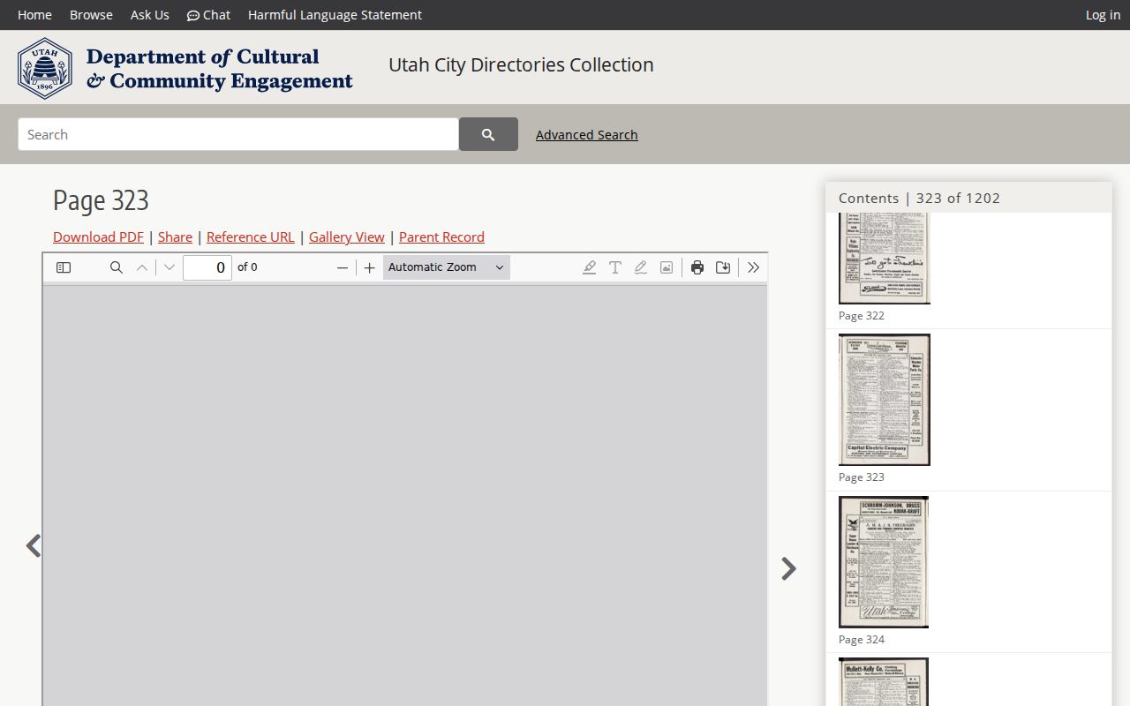Image resolution: width=1130 pixels, height=706 pixels.
Task: Click the Download PDF link
Action: [x=98, y=237]
